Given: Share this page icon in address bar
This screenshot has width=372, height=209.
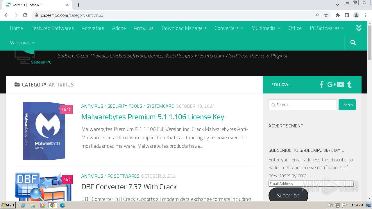Looking at the screenshot, I should coord(317,15).
